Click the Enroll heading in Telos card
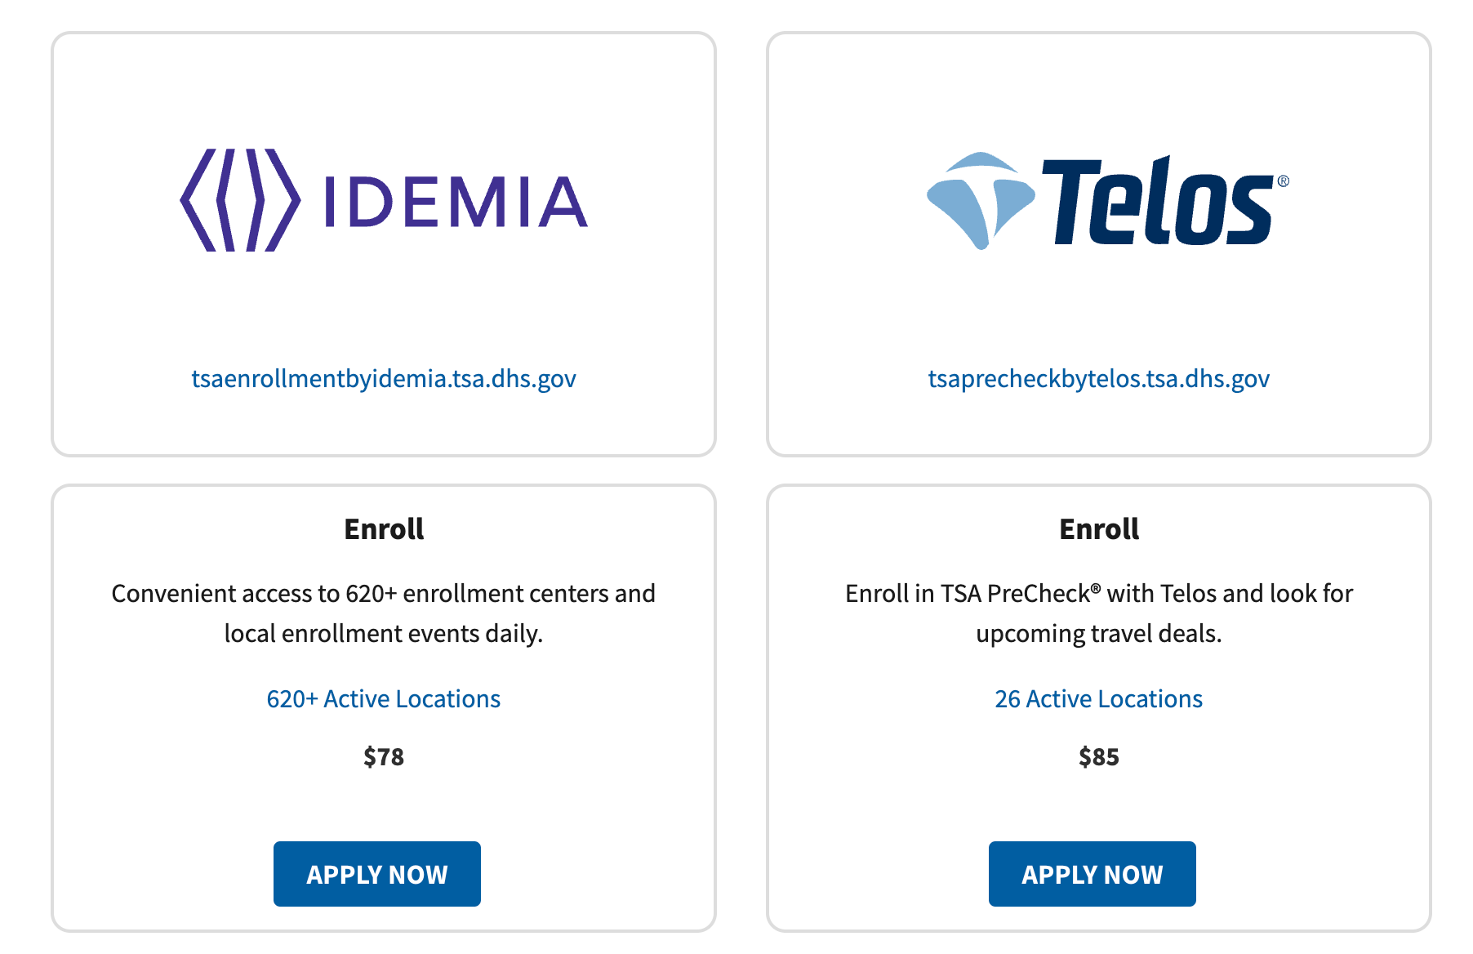The image size is (1473, 954). 1098,529
